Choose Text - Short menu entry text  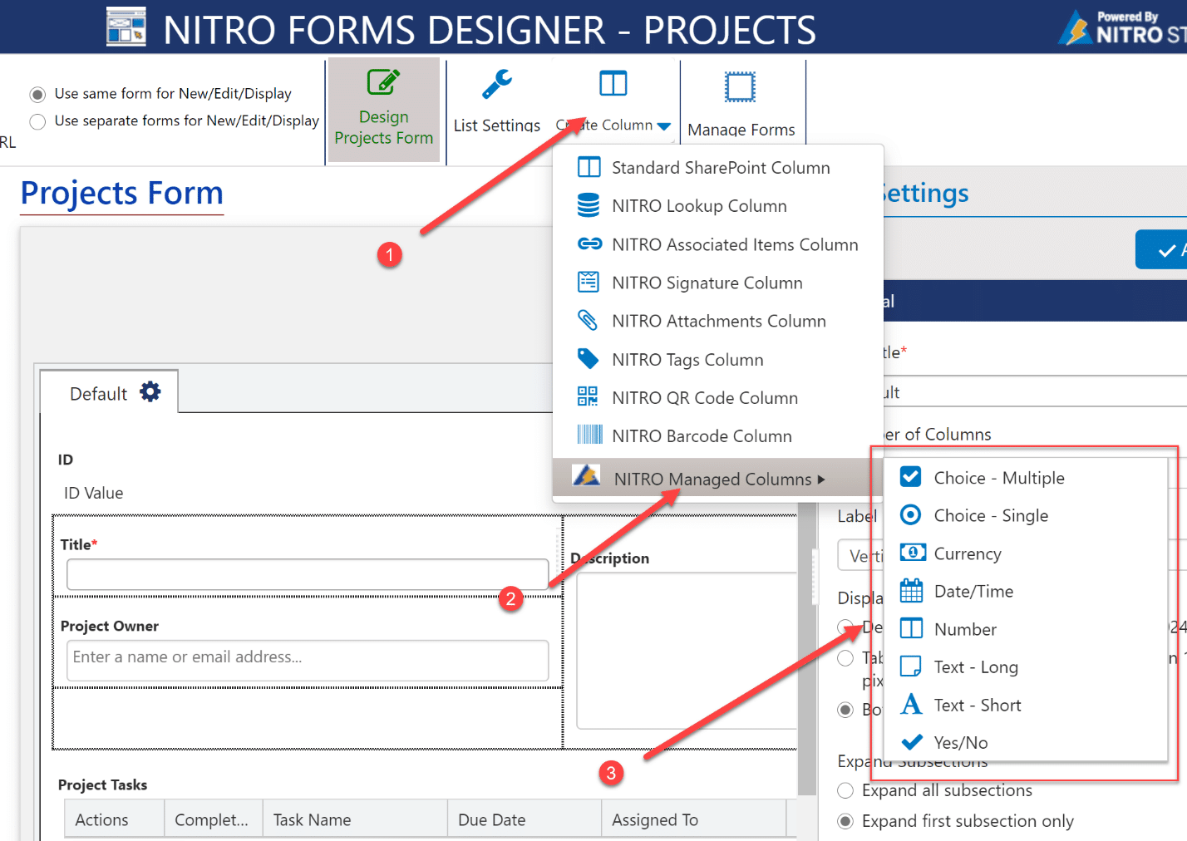[x=978, y=705]
